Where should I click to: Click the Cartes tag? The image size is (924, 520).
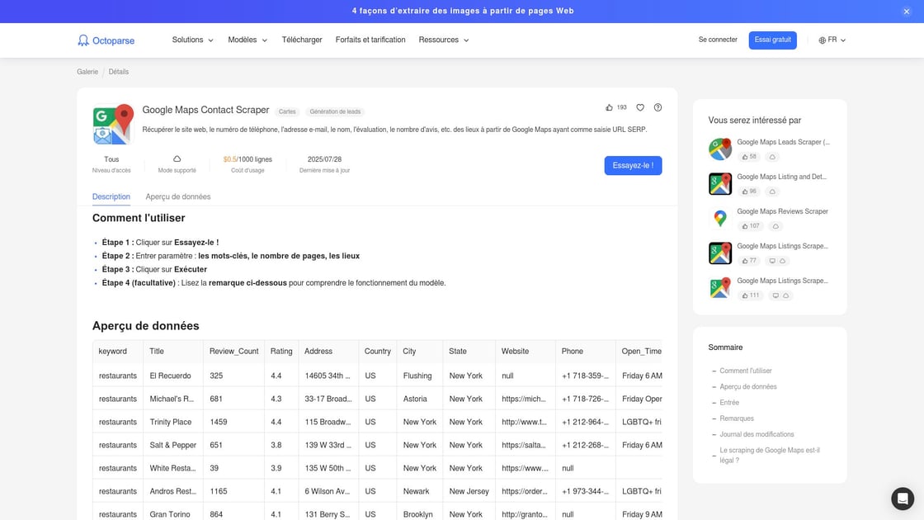(287, 111)
